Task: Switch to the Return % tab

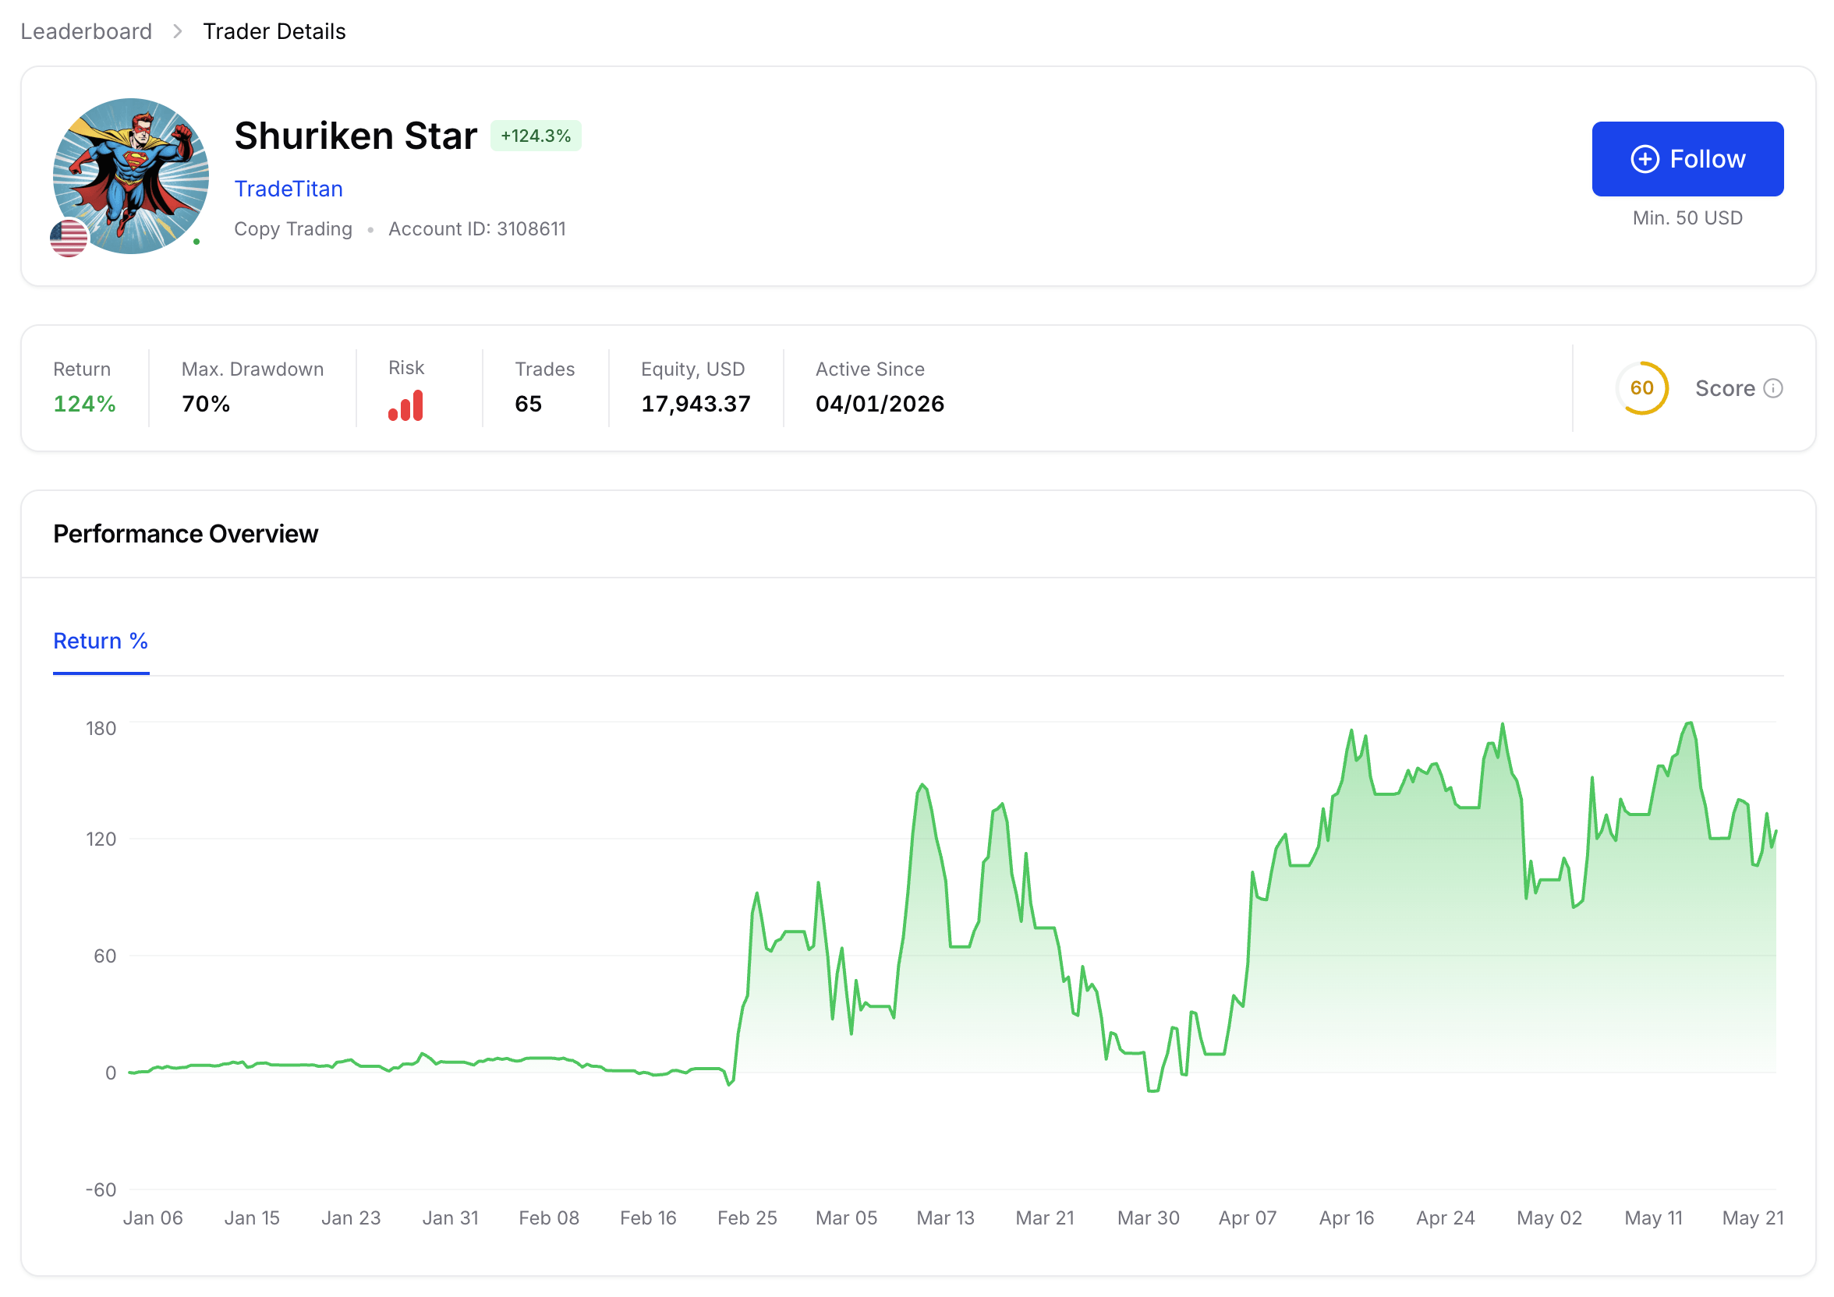Action: tap(101, 641)
